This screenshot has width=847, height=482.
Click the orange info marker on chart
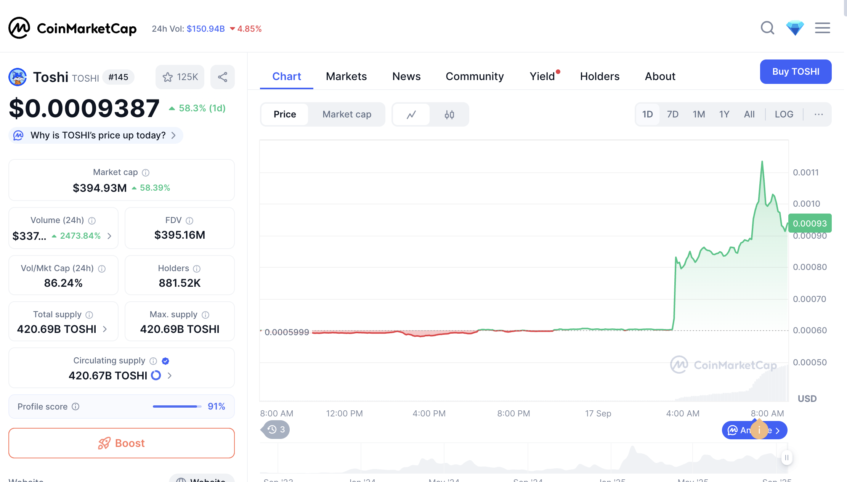click(759, 430)
